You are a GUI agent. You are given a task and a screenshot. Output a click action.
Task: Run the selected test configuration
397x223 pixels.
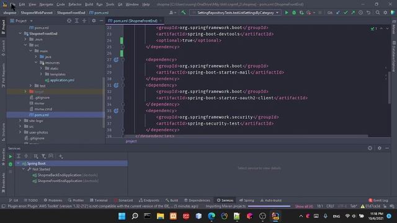click(x=287, y=12)
